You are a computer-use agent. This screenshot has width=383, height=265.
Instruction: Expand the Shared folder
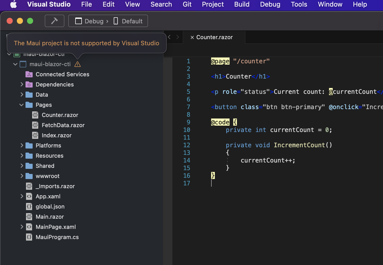pos(22,166)
